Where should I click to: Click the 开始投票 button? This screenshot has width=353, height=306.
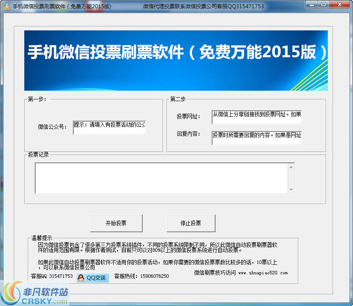(x=116, y=223)
